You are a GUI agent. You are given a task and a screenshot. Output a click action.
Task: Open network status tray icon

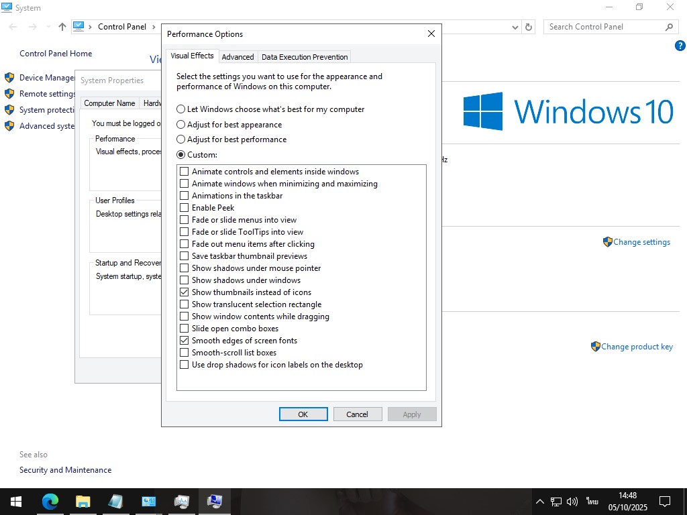556,502
